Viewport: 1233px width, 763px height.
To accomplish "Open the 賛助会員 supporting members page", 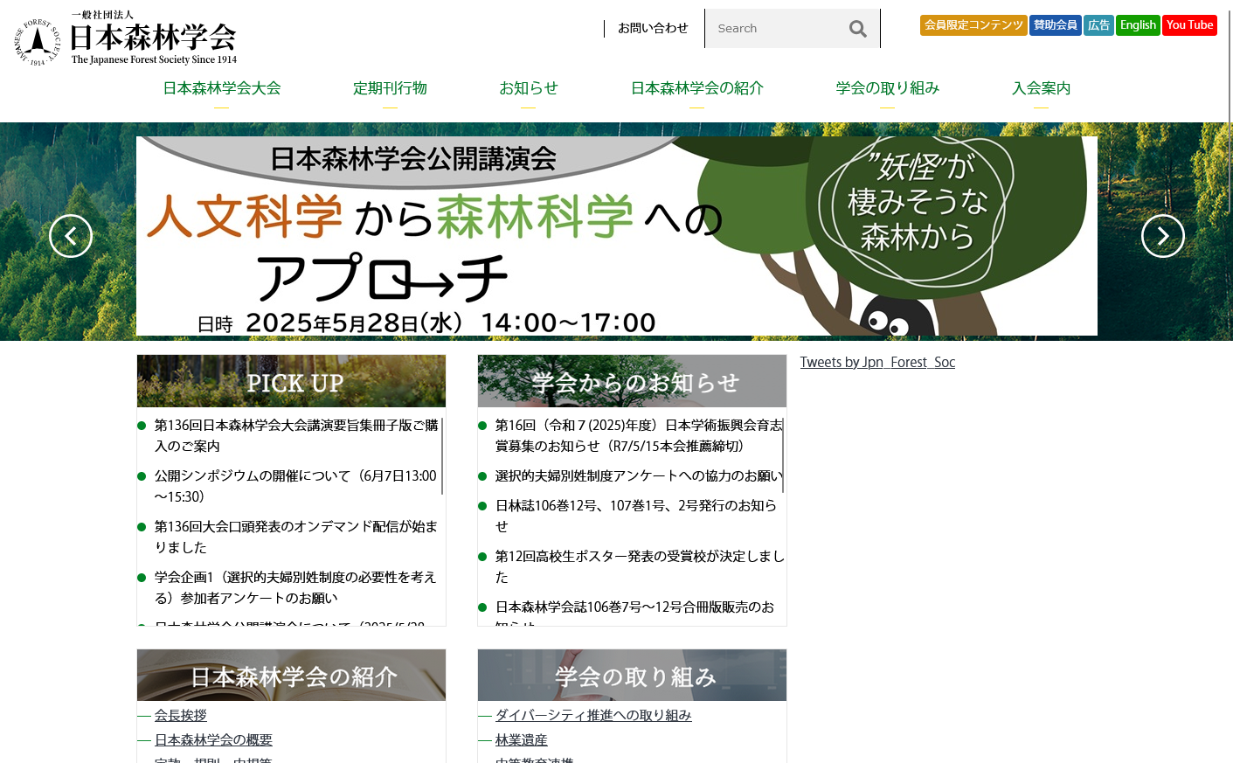I will pos(1055,25).
